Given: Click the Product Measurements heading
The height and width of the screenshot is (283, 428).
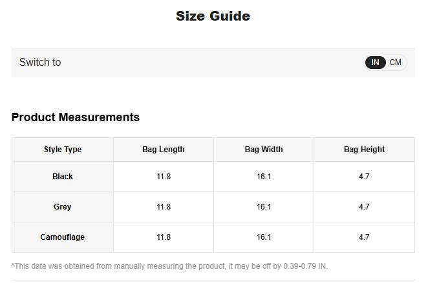Looking at the screenshot, I should click(x=76, y=117).
